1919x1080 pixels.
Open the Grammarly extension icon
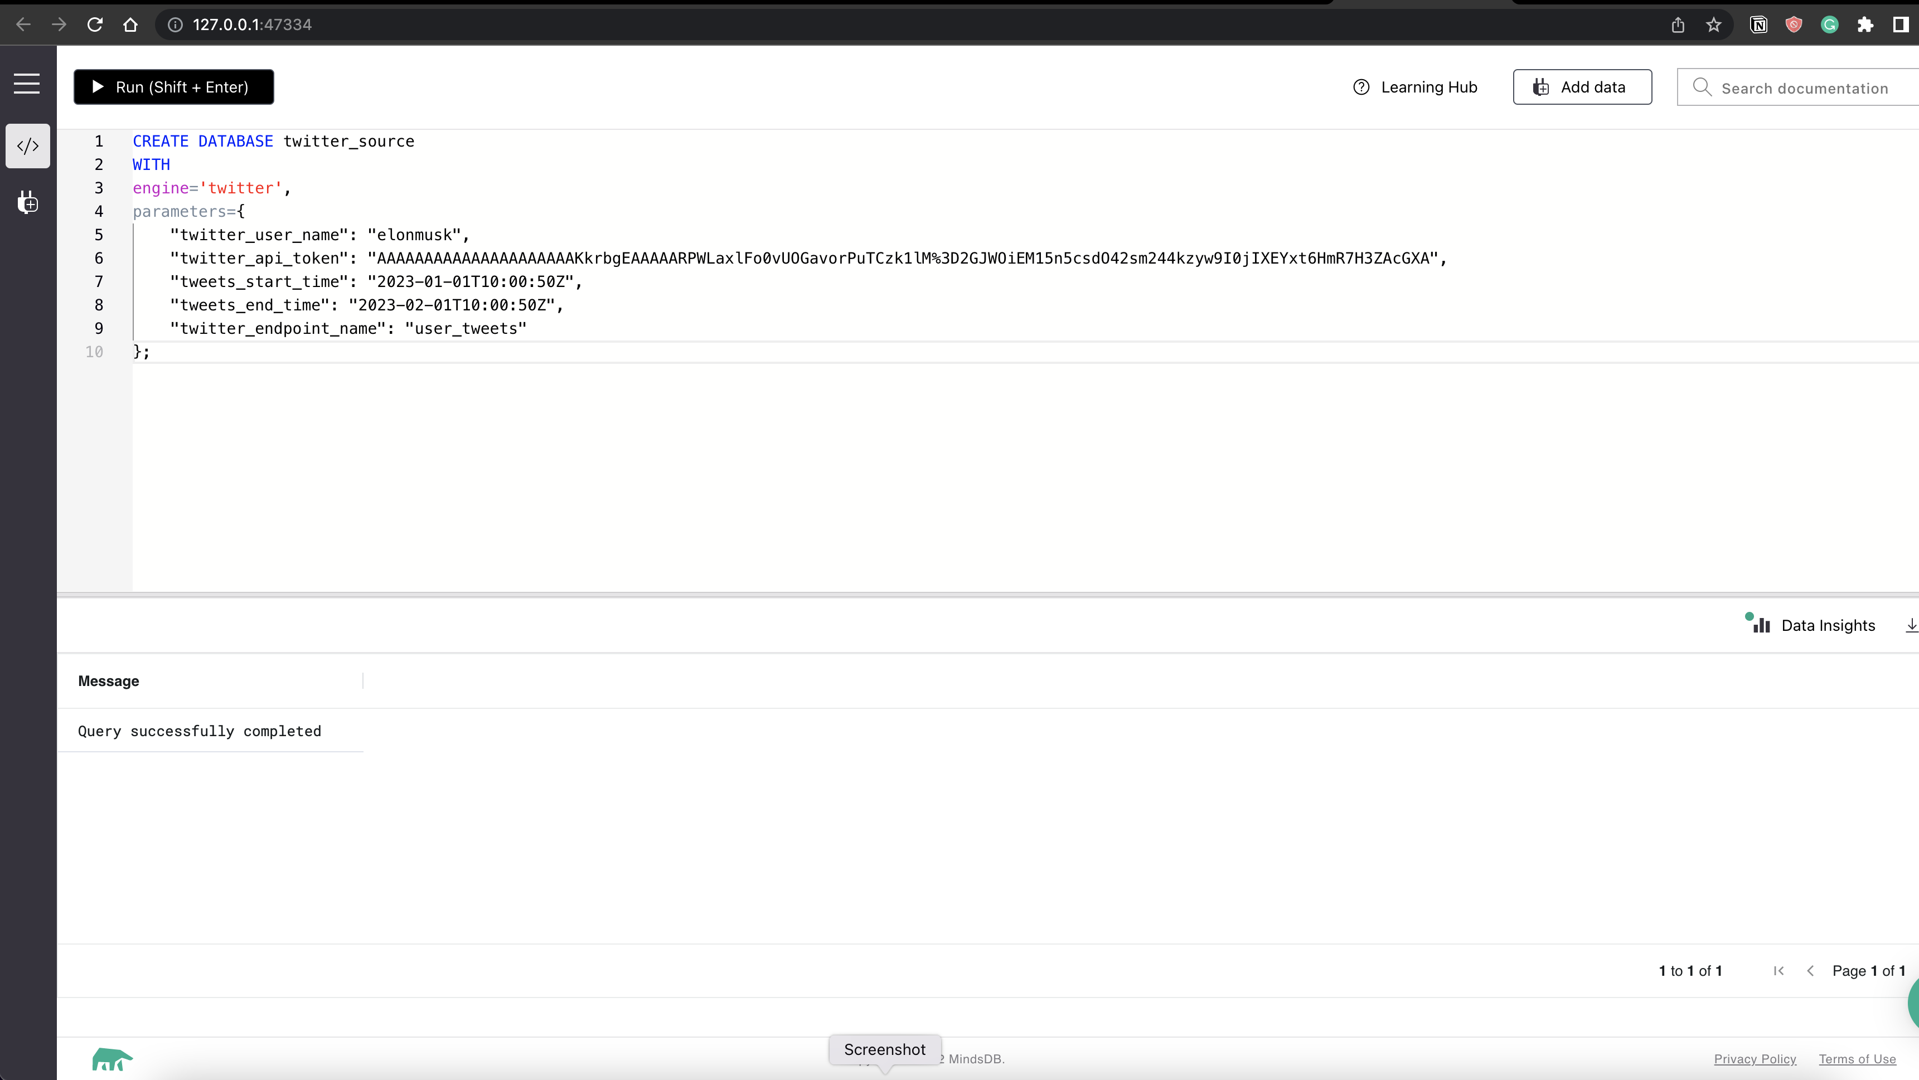tap(1829, 25)
